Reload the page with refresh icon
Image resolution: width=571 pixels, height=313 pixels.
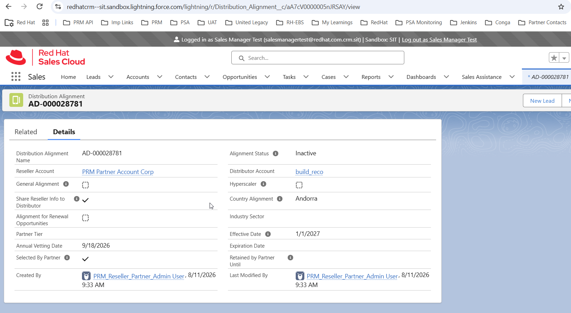point(40,7)
